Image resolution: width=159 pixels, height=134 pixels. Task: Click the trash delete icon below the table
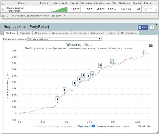tap(3, 16)
